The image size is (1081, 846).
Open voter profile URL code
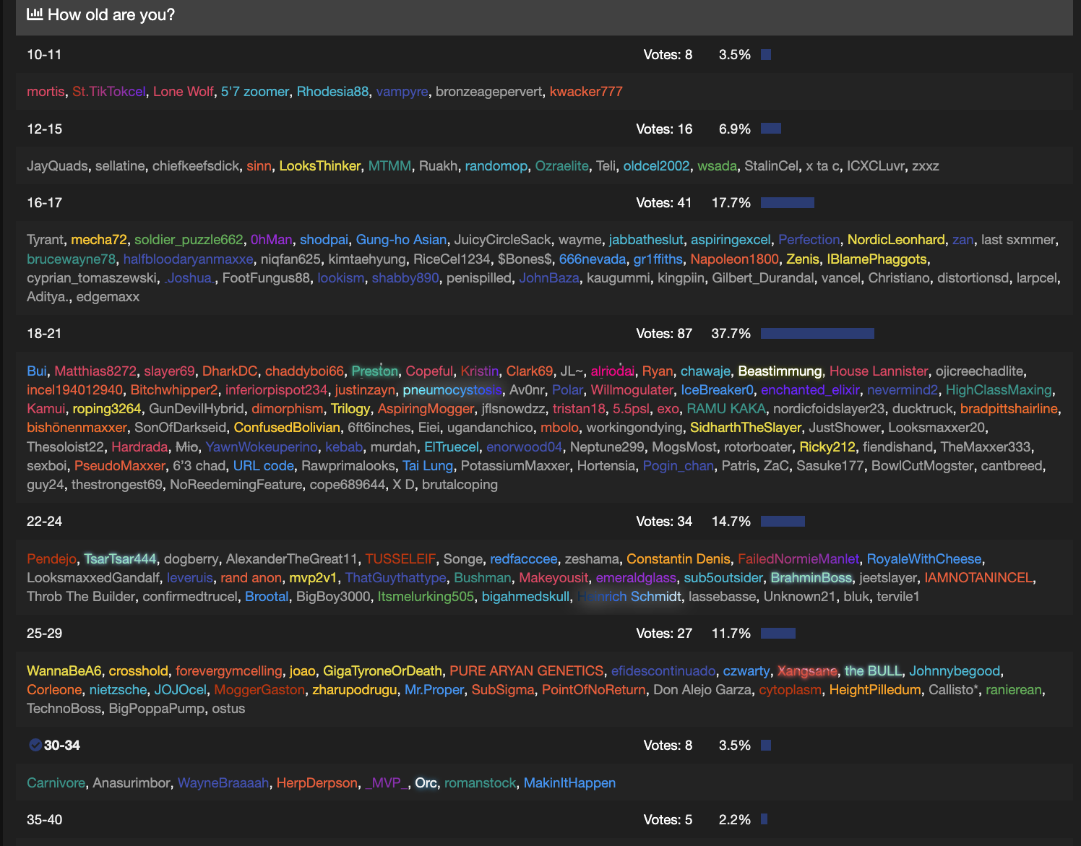point(264,466)
